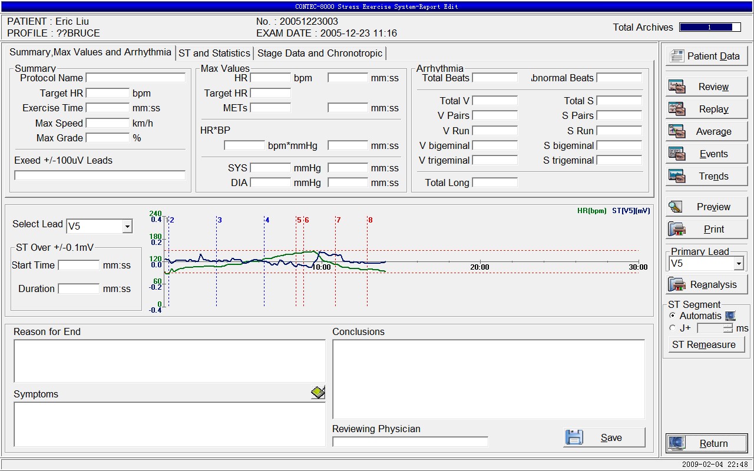Click the Trends graph icon

click(x=676, y=176)
